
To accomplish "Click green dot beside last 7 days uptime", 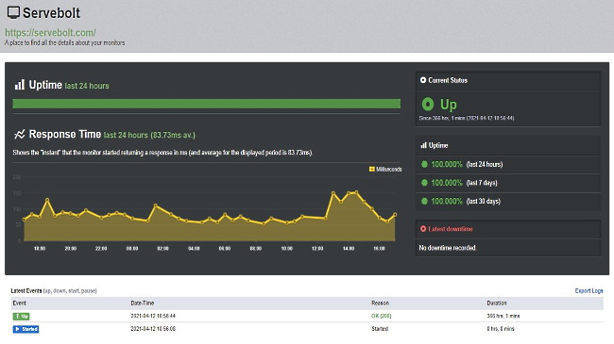I will point(424,183).
